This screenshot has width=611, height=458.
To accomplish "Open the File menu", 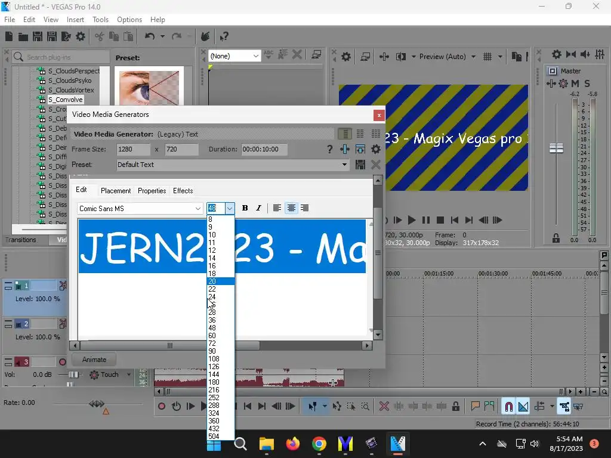I will [x=10, y=20].
